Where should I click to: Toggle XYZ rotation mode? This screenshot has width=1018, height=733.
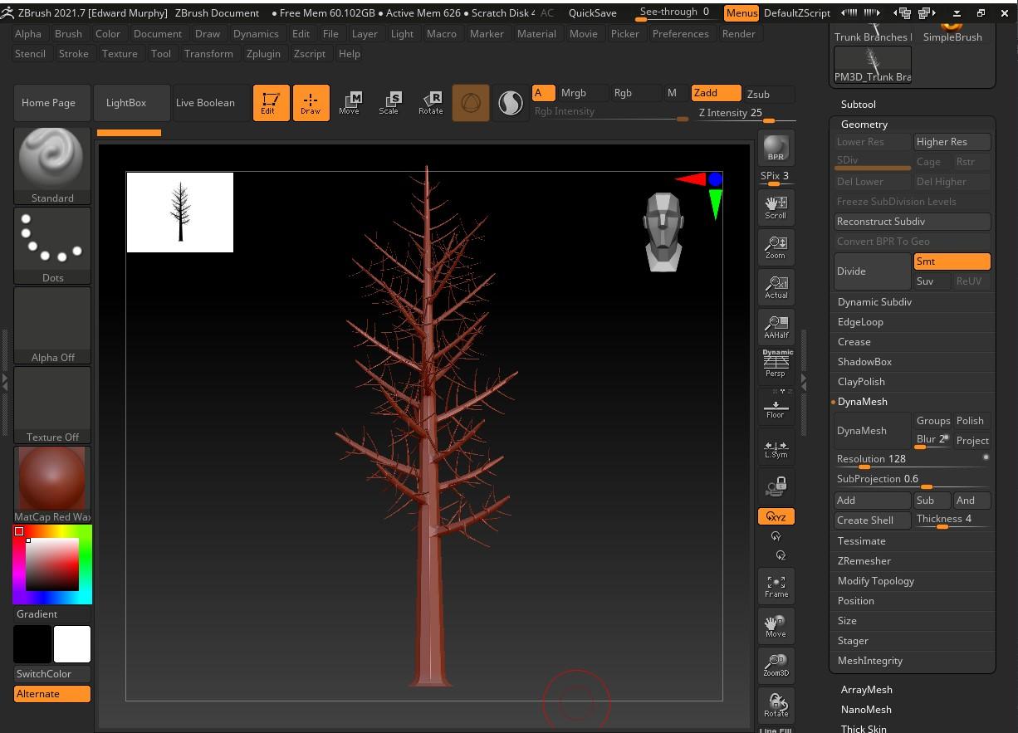pos(776,516)
